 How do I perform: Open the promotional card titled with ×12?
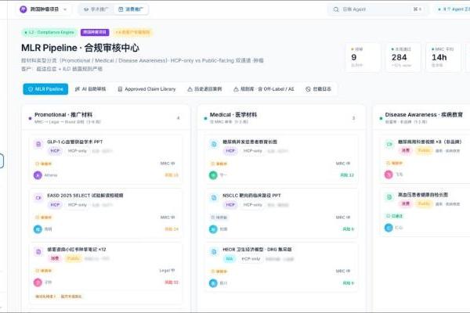(x=77, y=250)
